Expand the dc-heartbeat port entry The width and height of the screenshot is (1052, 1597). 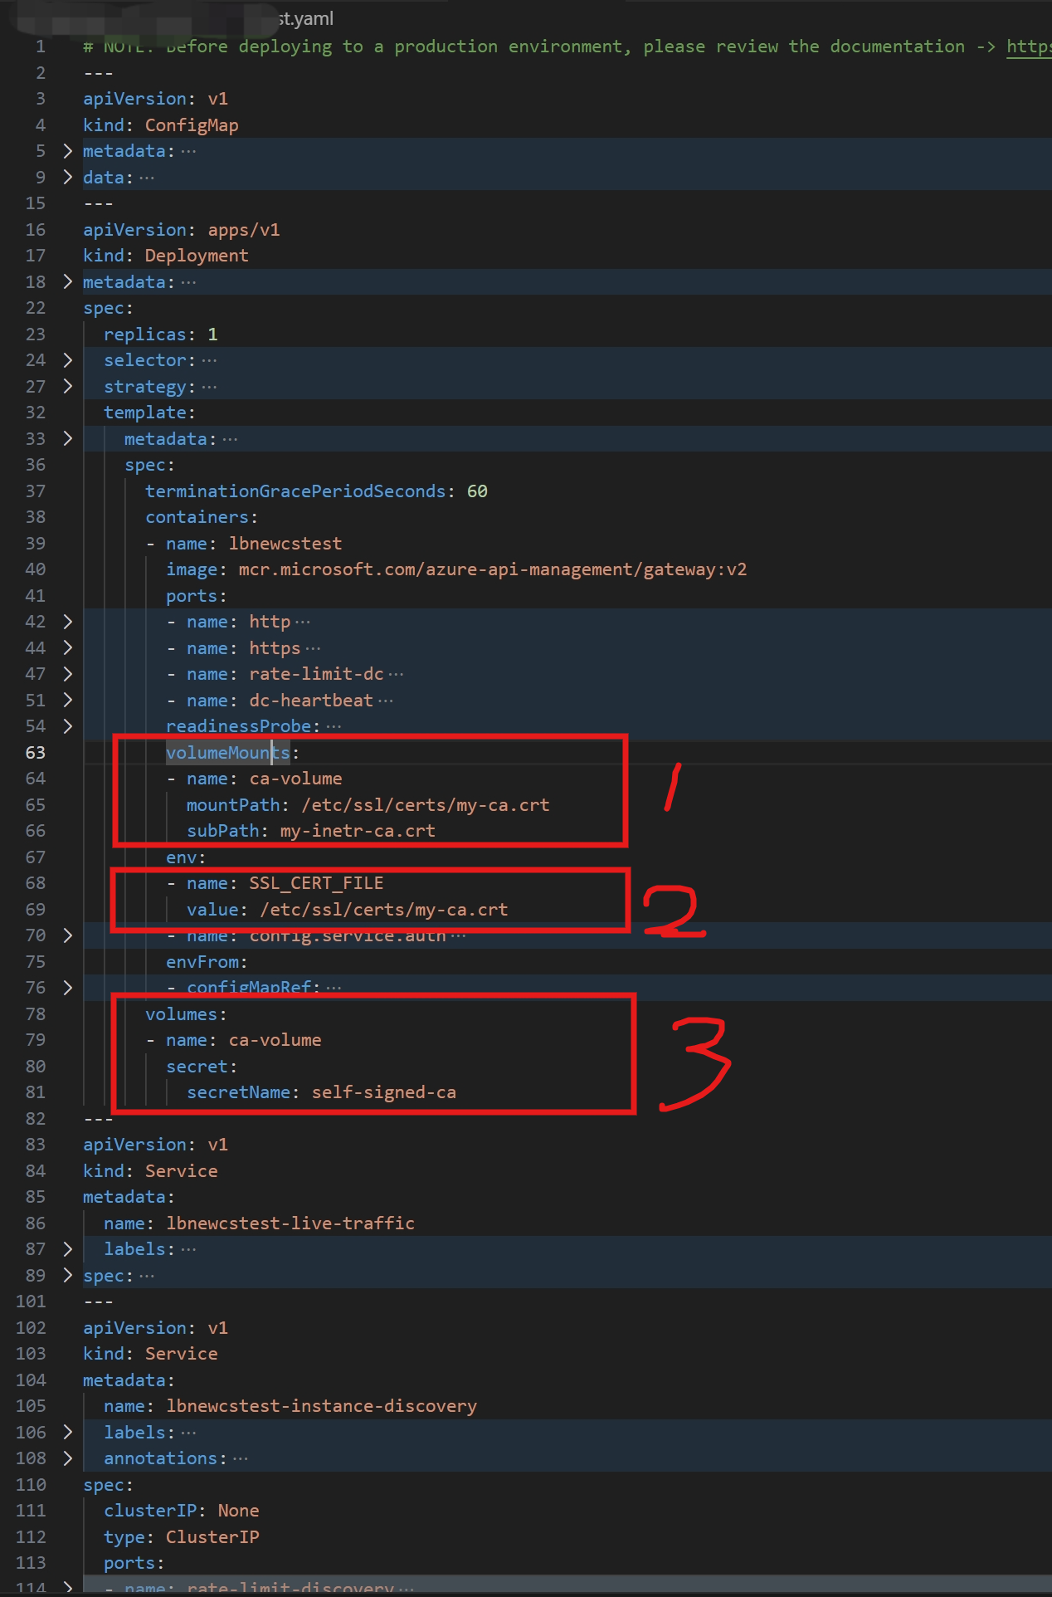(x=68, y=700)
